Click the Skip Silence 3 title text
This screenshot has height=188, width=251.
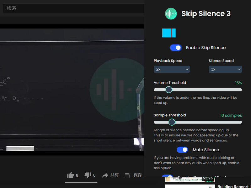pyautogui.click(x=206, y=13)
